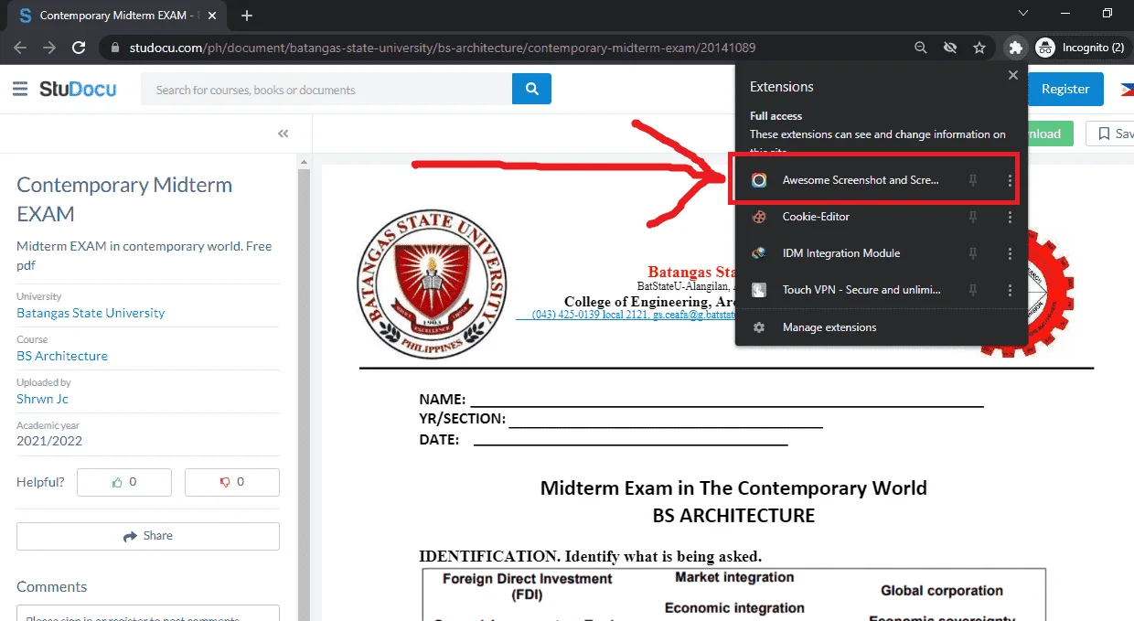Click the Save bookmark button
The height and width of the screenshot is (621, 1134).
pyautogui.click(x=1110, y=134)
